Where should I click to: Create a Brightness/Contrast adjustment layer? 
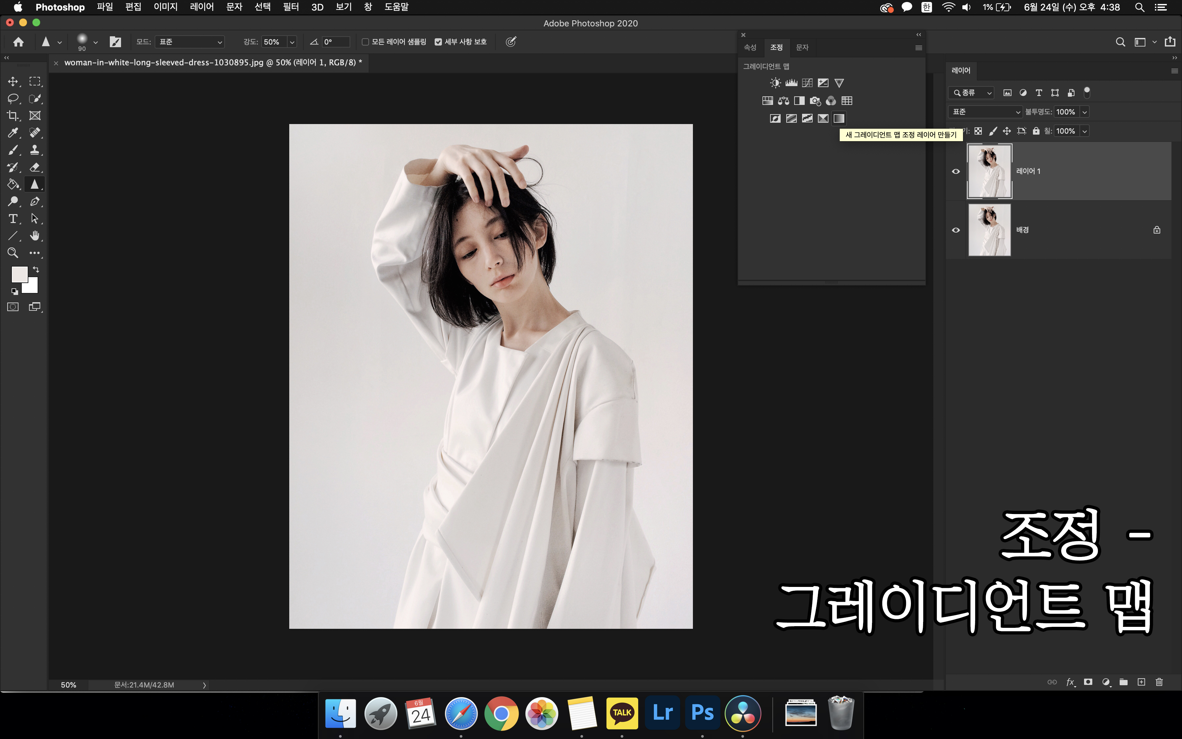pos(775,83)
